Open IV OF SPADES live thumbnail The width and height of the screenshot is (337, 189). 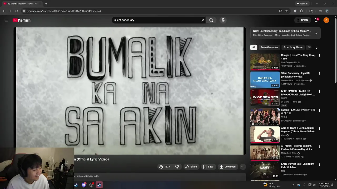click(265, 98)
